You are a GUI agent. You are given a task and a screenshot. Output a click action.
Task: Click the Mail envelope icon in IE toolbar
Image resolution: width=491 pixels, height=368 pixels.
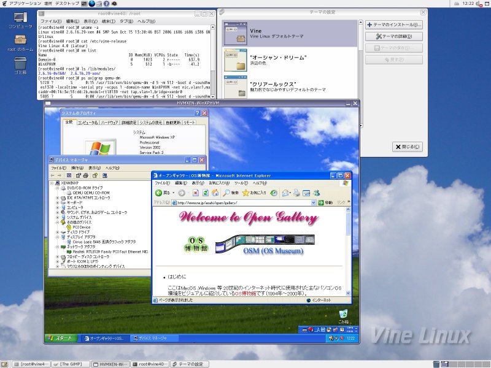coord(285,193)
